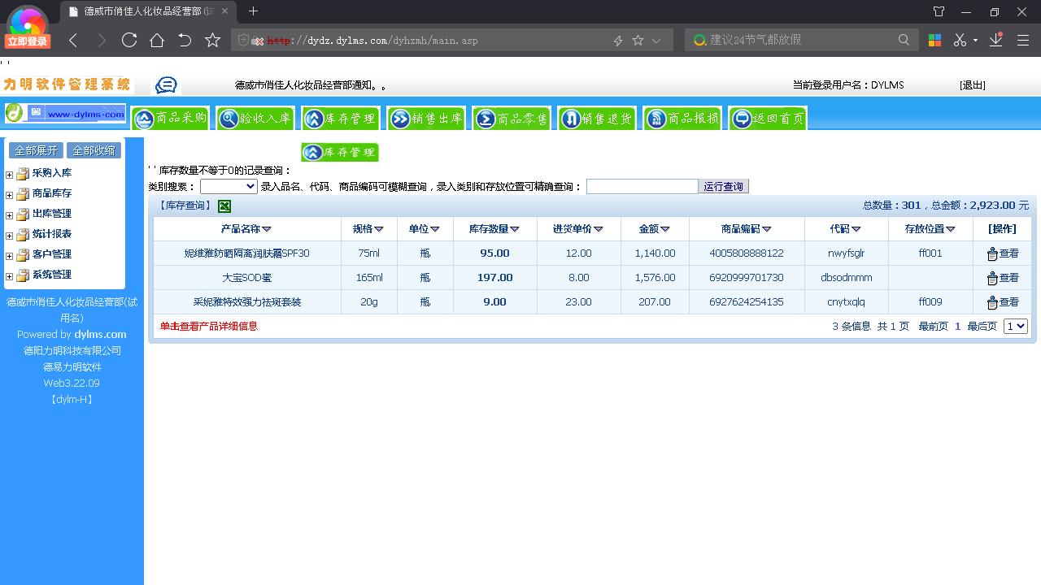The width and height of the screenshot is (1041, 585).
Task: Click the browser home icon
Action: point(157,39)
